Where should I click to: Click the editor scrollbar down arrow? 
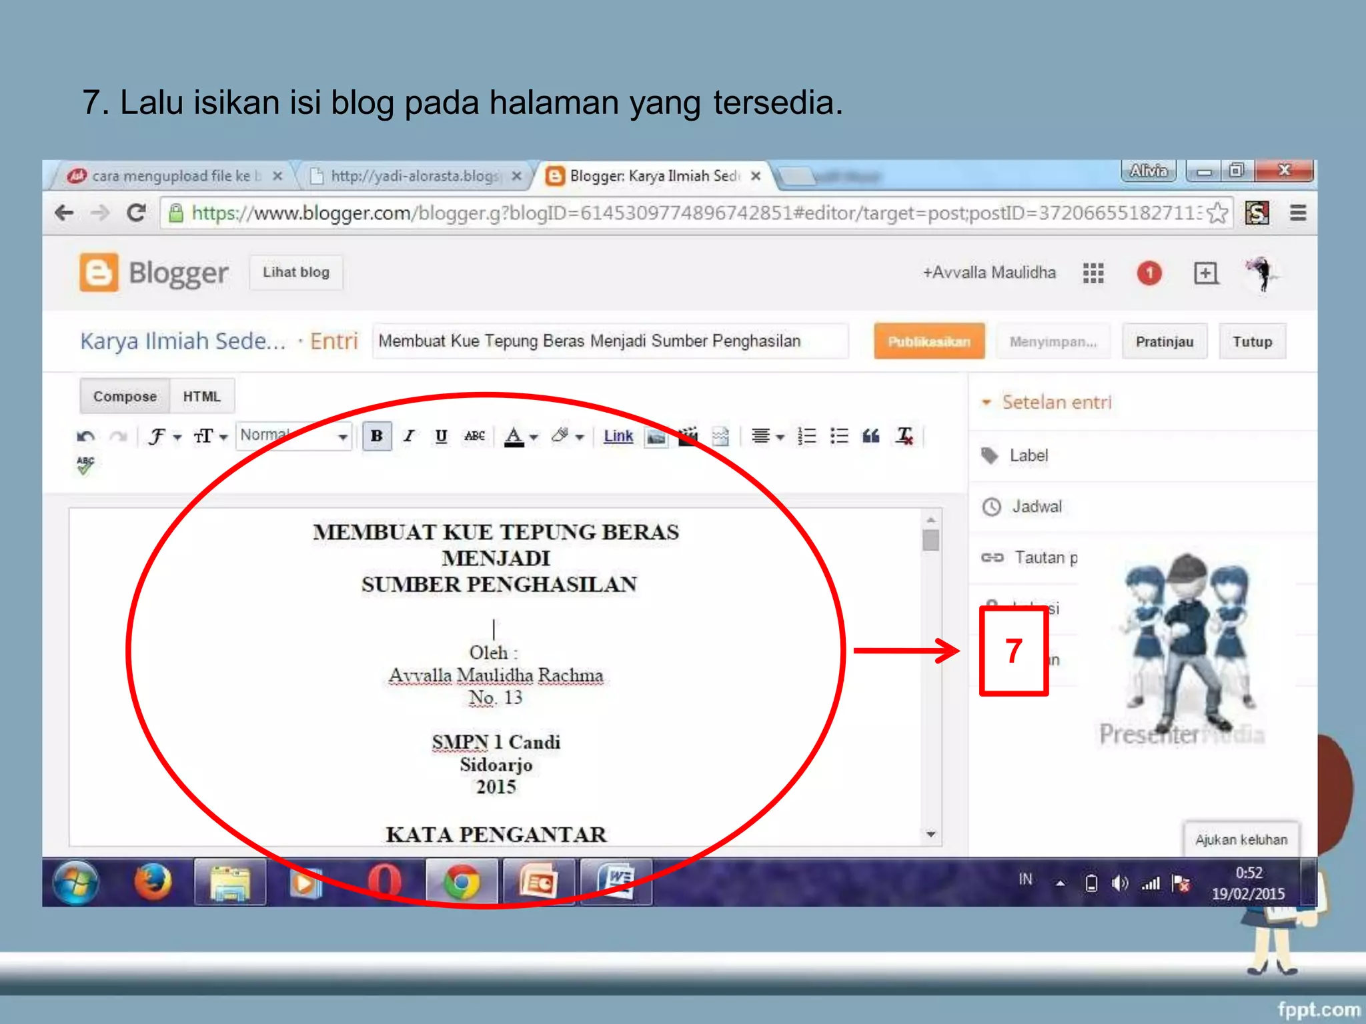pyautogui.click(x=931, y=834)
